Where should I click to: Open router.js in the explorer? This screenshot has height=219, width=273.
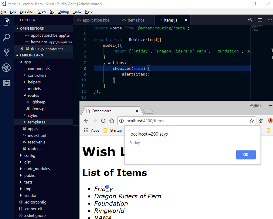pos(35,149)
